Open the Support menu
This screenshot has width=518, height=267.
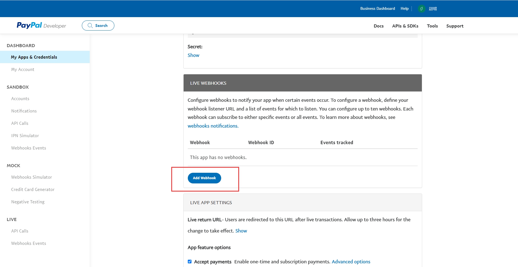455,26
